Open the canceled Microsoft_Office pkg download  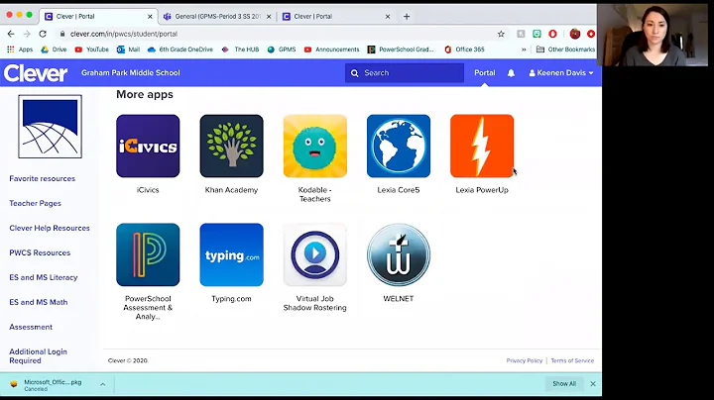(51, 384)
